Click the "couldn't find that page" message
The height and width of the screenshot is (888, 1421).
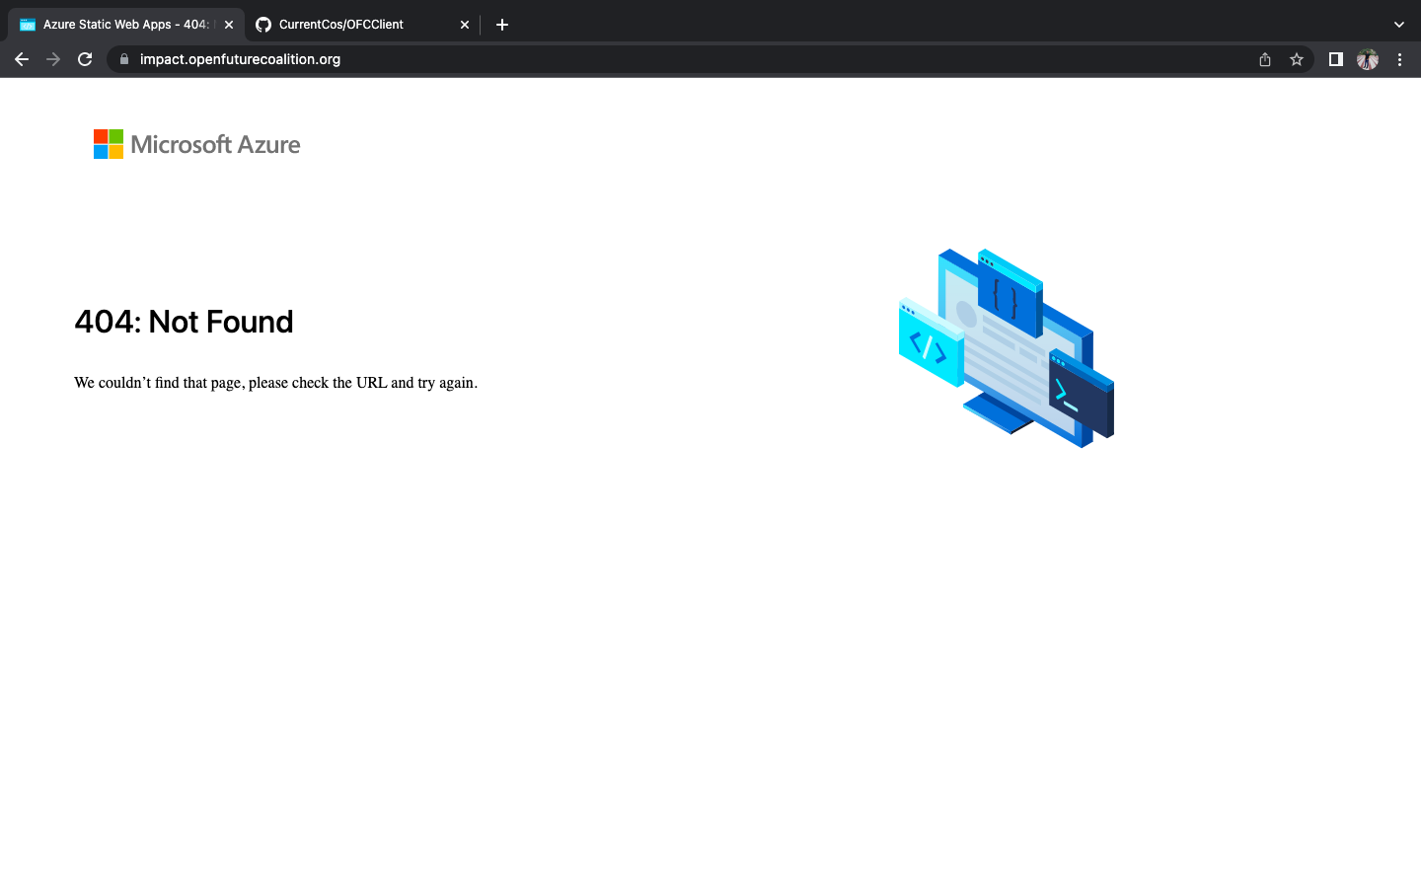[x=275, y=383]
